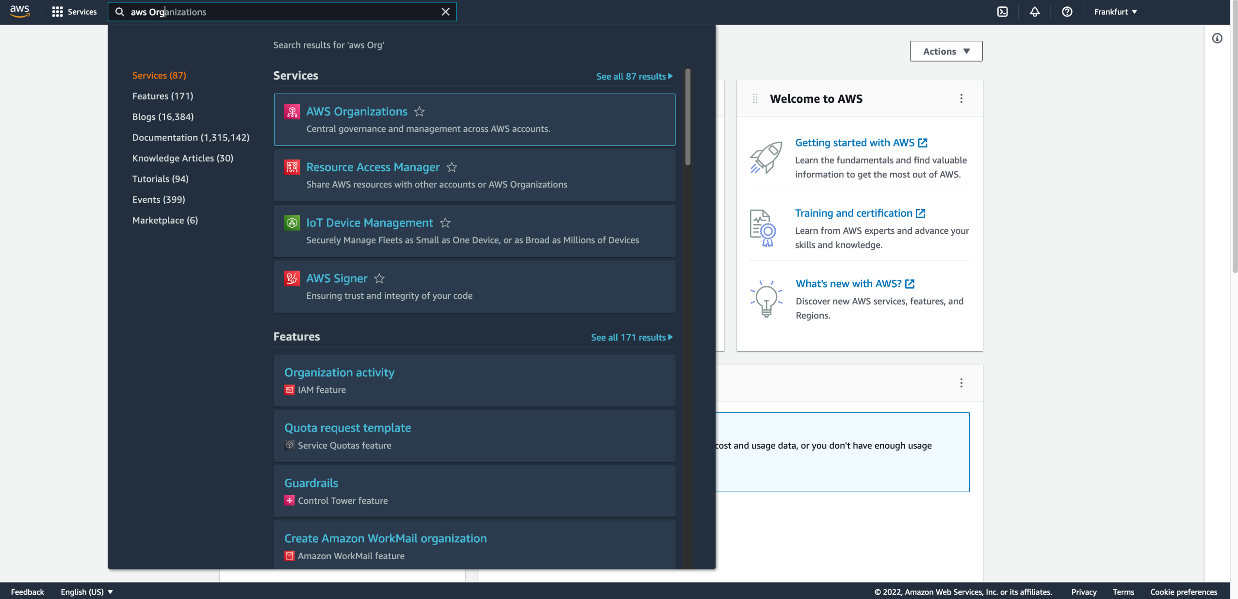Clear the search field with X

click(445, 12)
